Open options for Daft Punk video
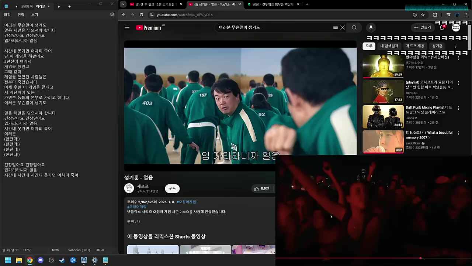The width and height of the screenshot is (472, 266). coord(458,108)
